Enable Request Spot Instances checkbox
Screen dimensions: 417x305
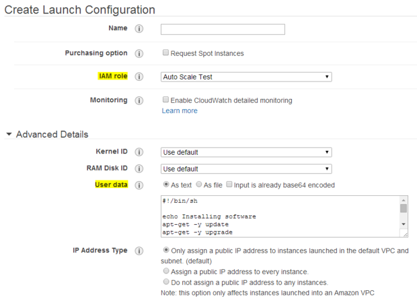166,53
